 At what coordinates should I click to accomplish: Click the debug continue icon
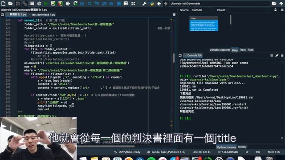pos(111,4)
